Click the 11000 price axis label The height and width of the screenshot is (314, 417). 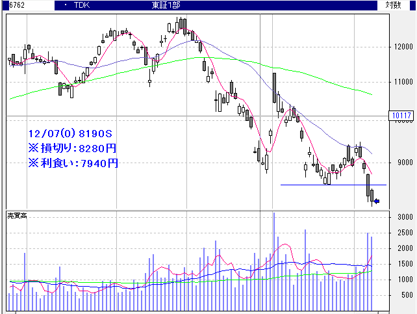coord(403,82)
